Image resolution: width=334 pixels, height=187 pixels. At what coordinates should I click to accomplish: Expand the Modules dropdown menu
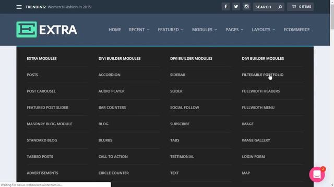[x=205, y=30]
